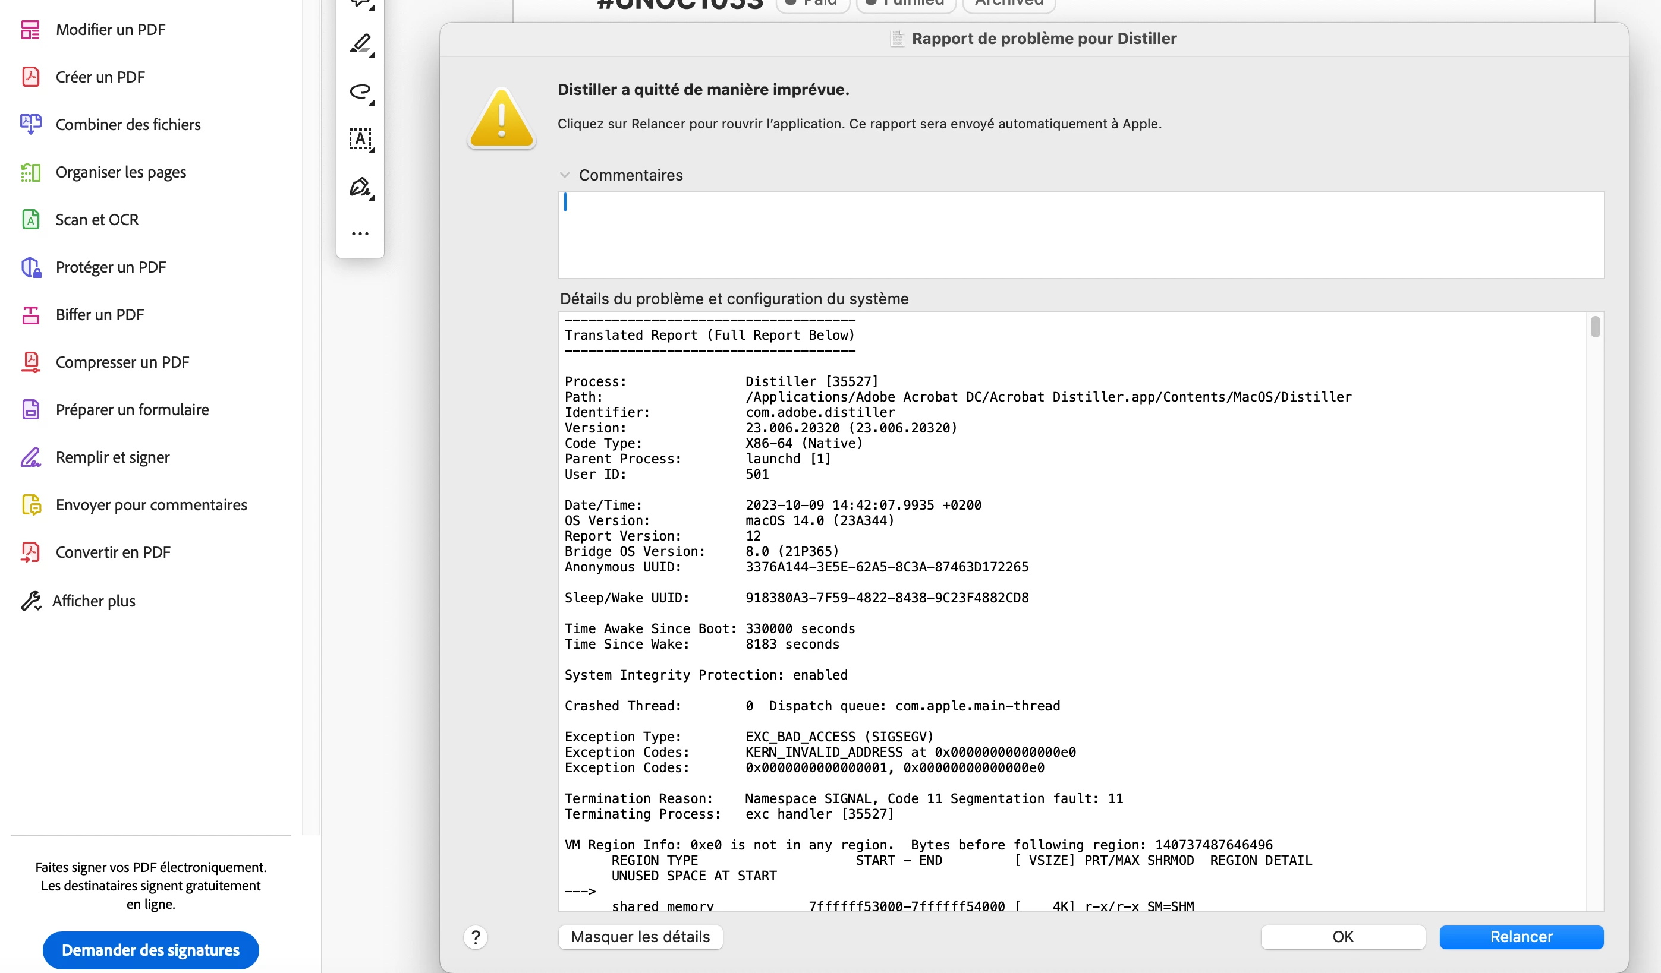The image size is (1661, 973).
Task: Click Masquer les détails button
Action: tap(640, 937)
